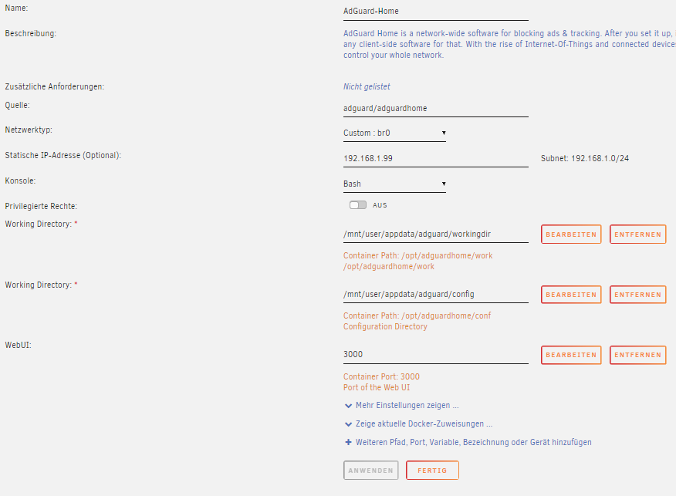Click Entfernen for the workingdir path
This screenshot has width=676, height=496.
pyautogui.click(x=637, y=235)
